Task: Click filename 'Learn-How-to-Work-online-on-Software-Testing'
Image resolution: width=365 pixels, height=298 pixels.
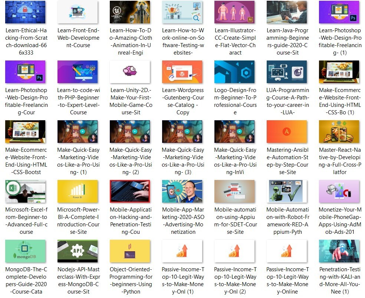Action: pos(183,42)
